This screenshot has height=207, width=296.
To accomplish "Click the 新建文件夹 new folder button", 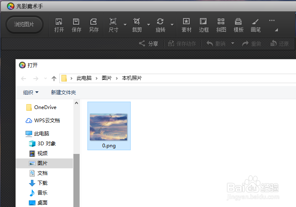I will pos(63,93).
